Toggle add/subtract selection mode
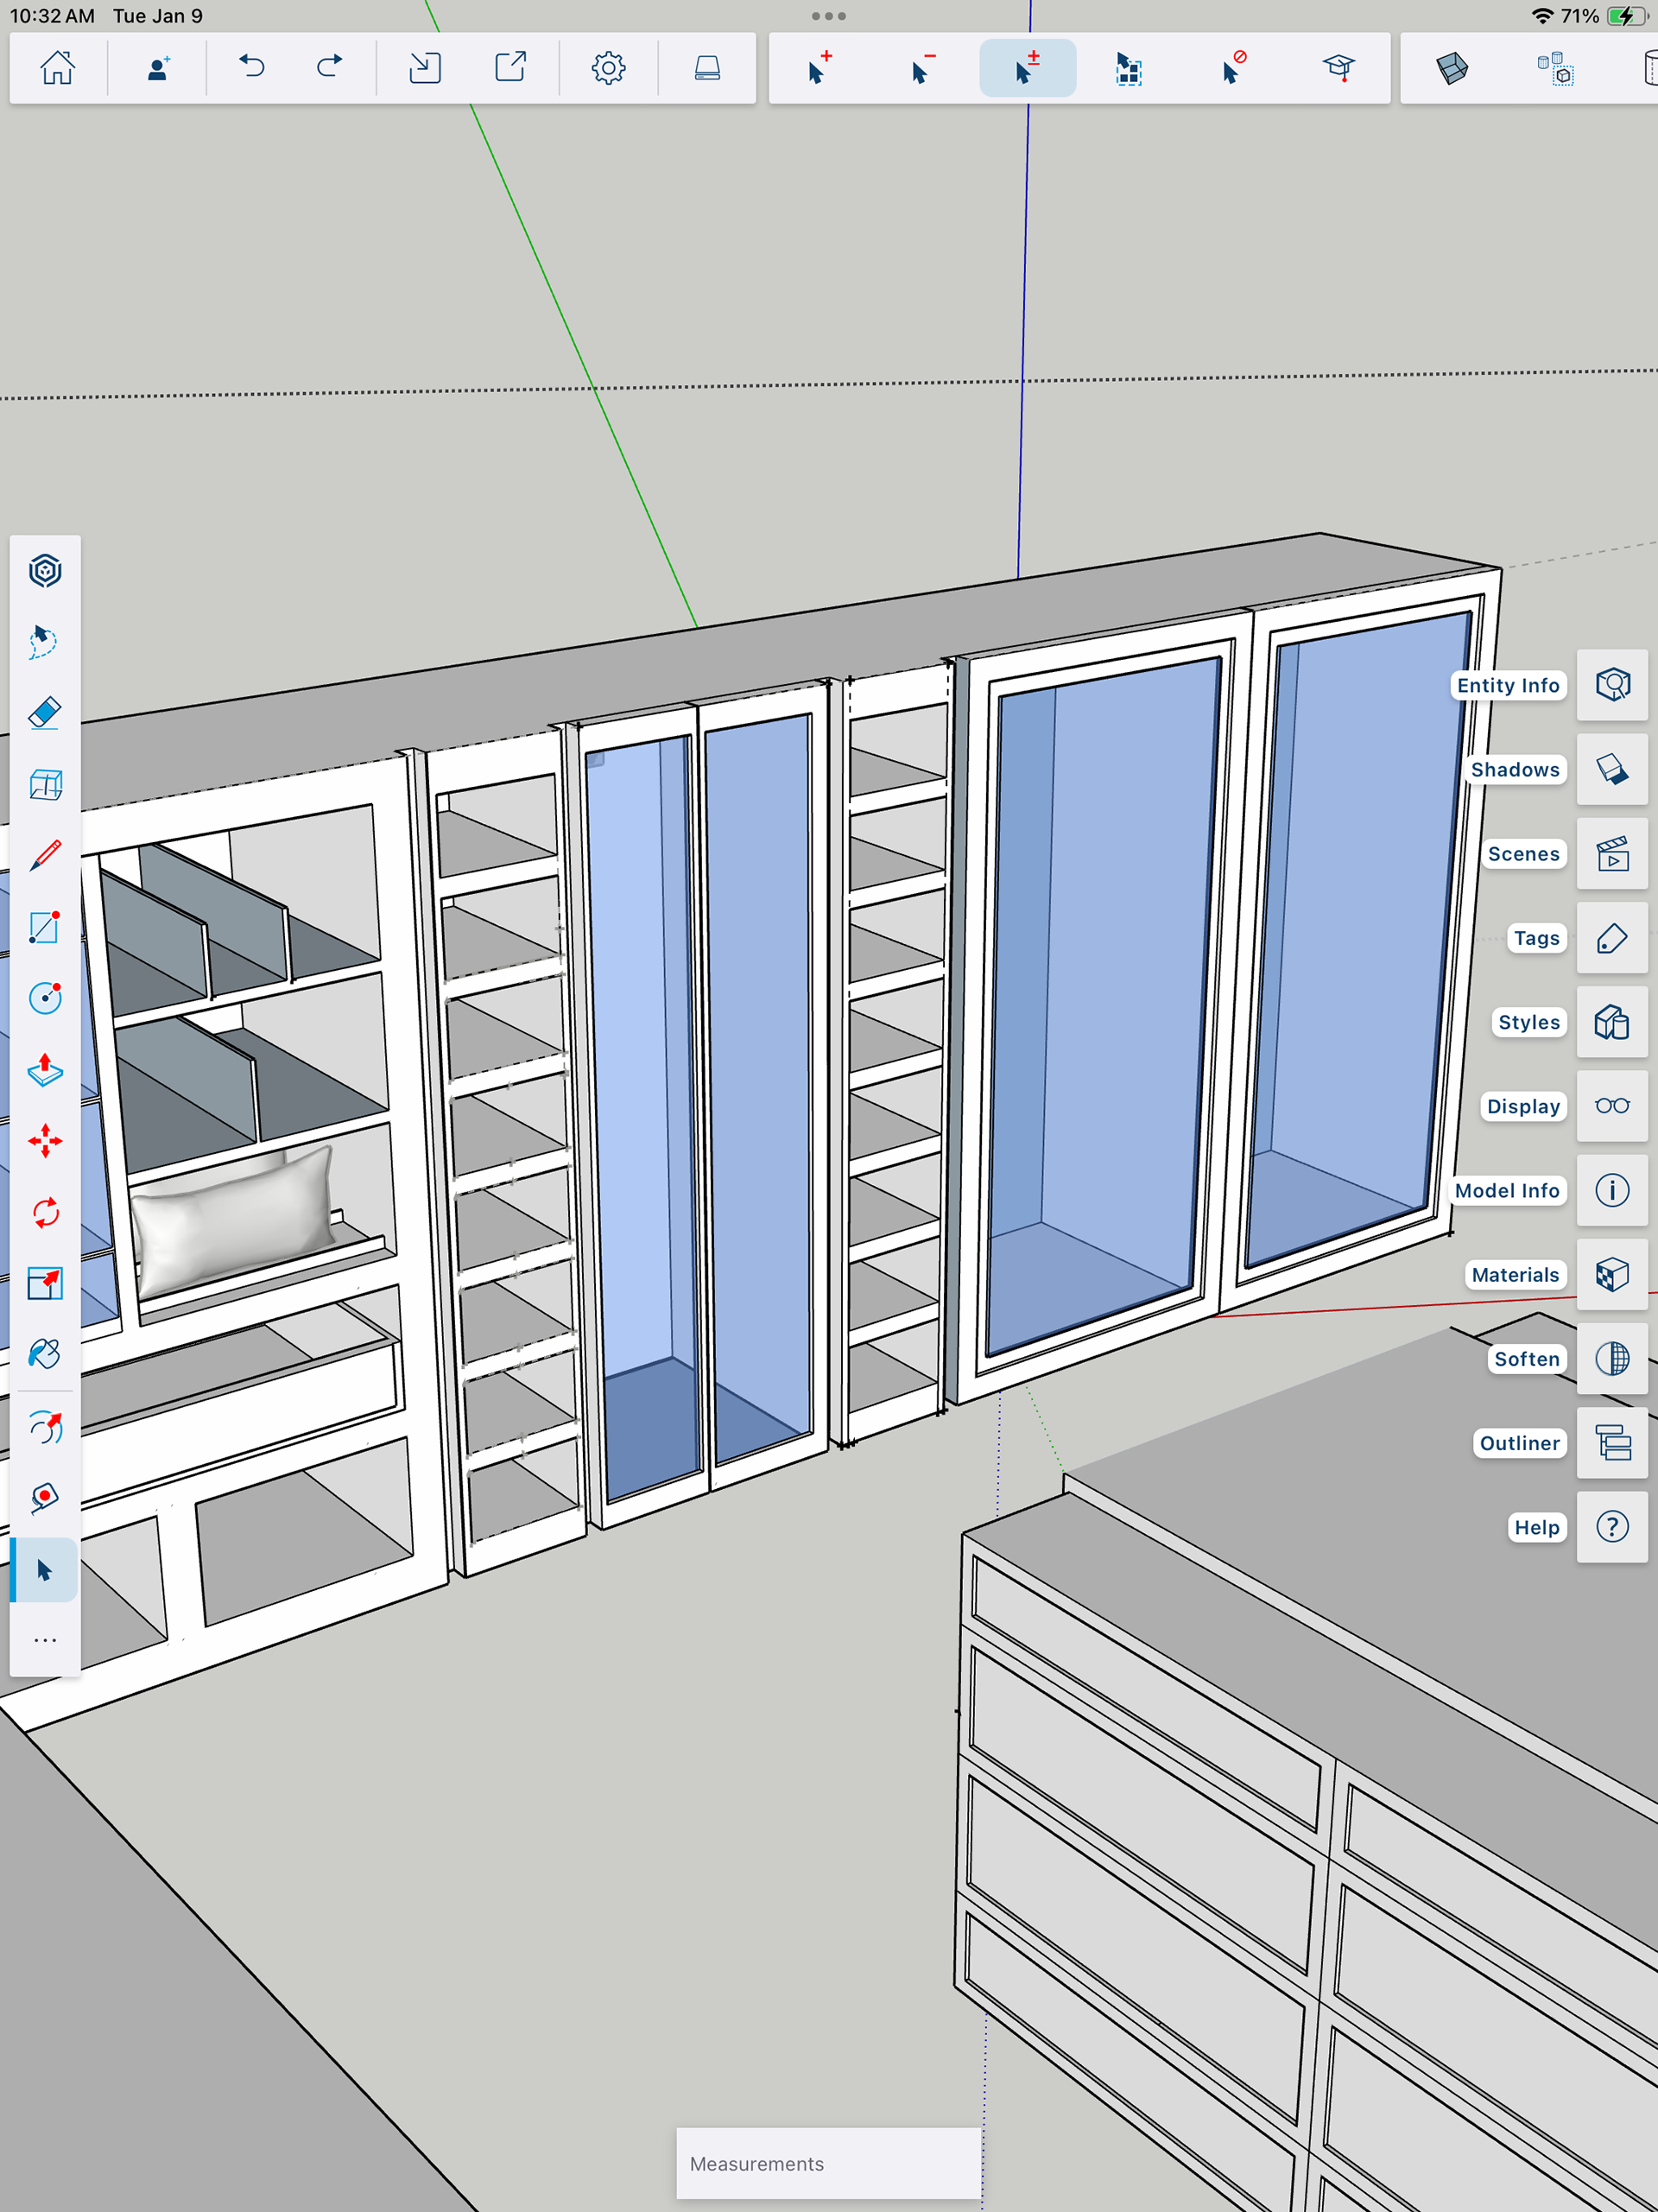Image resolution: width=1658 pixels, height=2212 pixels. click(x=1027, y=68)
